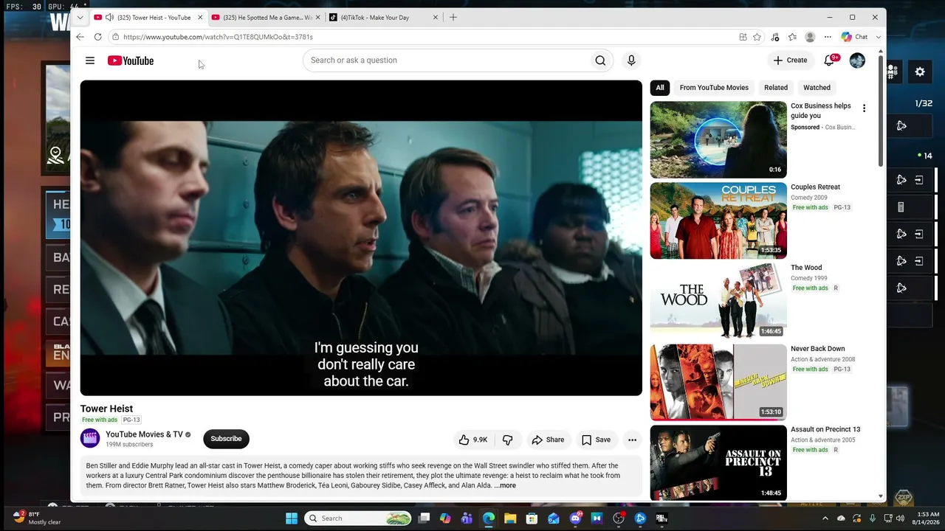This screenshot has width=945, height=531.
Task: Start voice search with the microphone icon
Action: (x=631, y=60)
